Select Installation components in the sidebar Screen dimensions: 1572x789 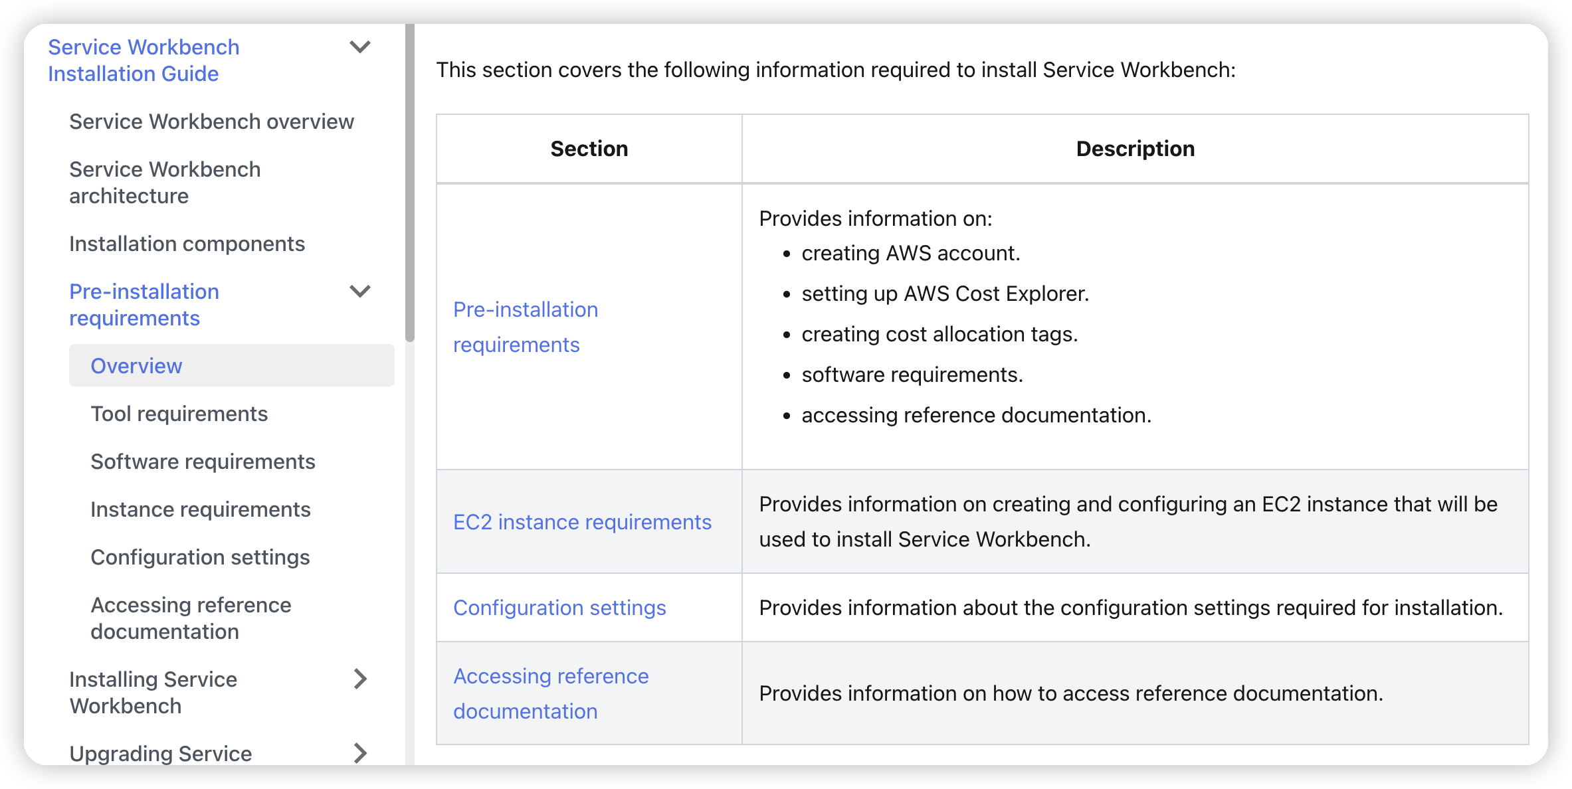[x=187, y=244]
